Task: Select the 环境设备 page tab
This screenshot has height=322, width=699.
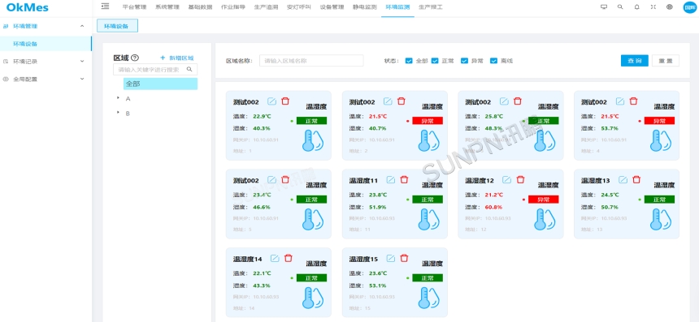Action: (117, 26)
